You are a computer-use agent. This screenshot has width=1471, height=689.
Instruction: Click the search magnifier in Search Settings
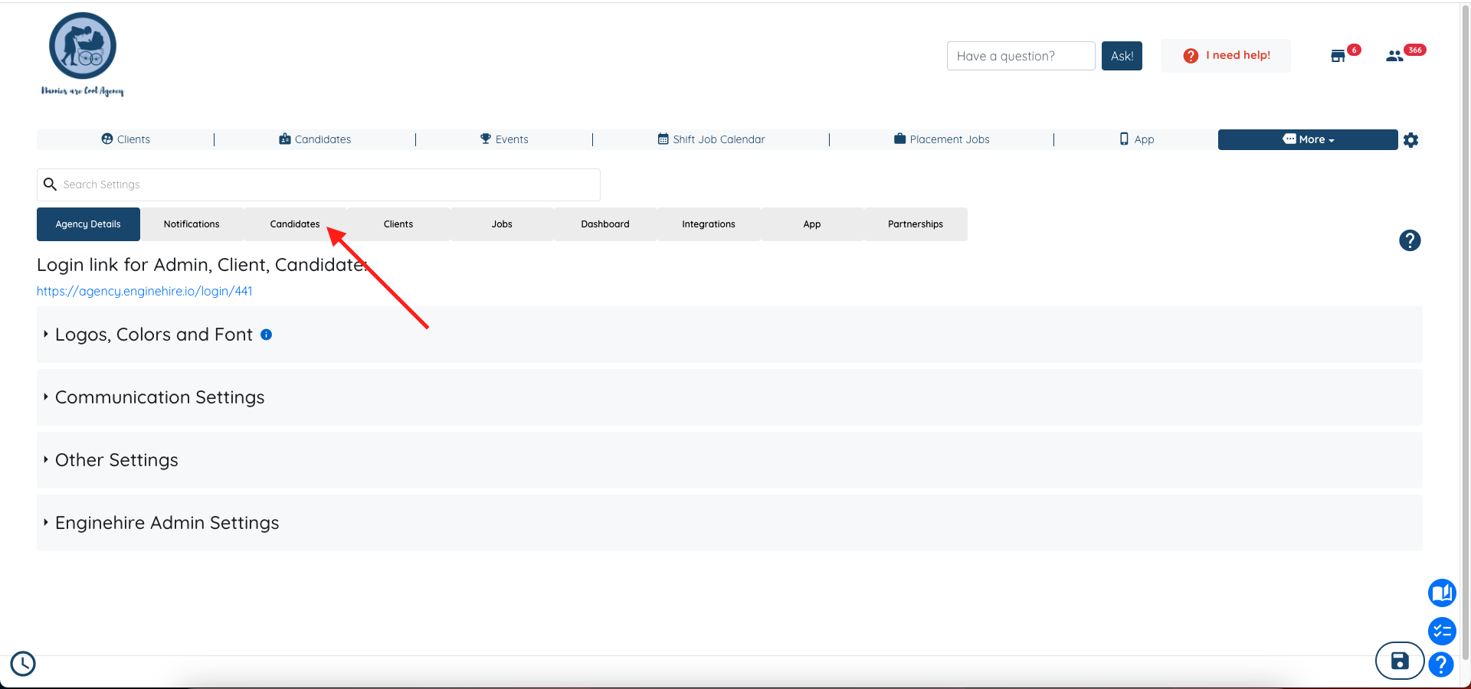(x=51, y=184)
